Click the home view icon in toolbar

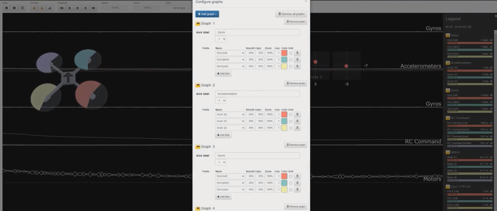(6, 8)
